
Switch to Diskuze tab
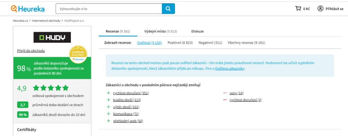pos(197,31)
